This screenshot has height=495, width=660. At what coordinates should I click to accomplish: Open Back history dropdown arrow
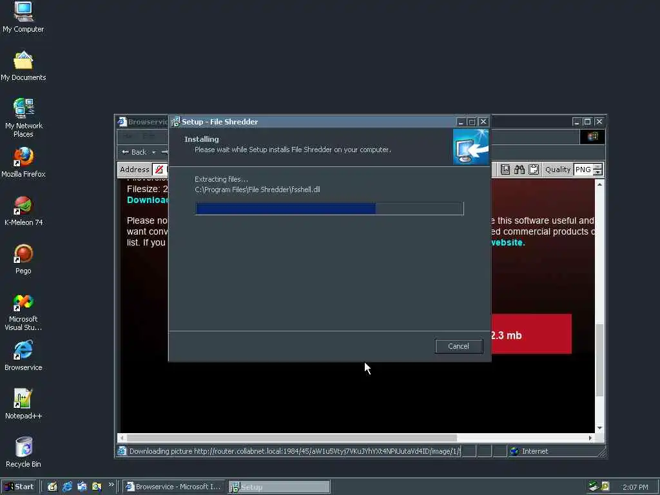[153, 152]
